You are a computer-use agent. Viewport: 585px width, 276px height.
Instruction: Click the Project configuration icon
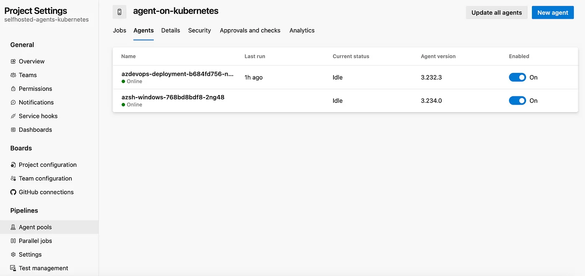pyautogui.click(x=13, y=165)
